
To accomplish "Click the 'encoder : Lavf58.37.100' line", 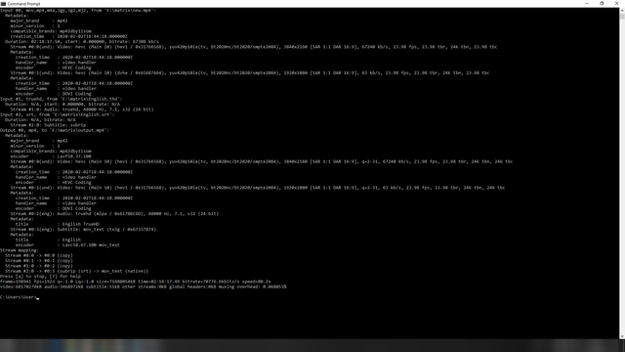I will click(x=51, y=156).
